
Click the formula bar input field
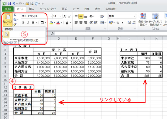(x=111, y=34)
